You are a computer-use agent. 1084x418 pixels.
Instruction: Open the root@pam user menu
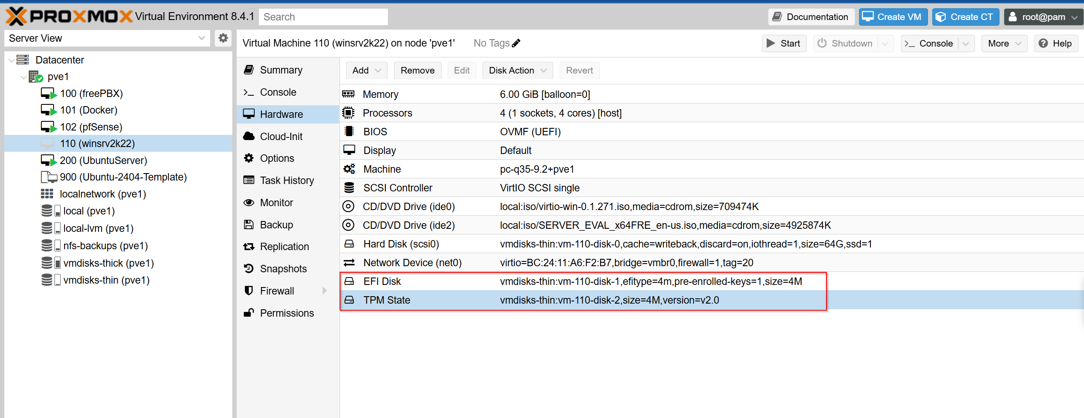(x=1043, y=17)
